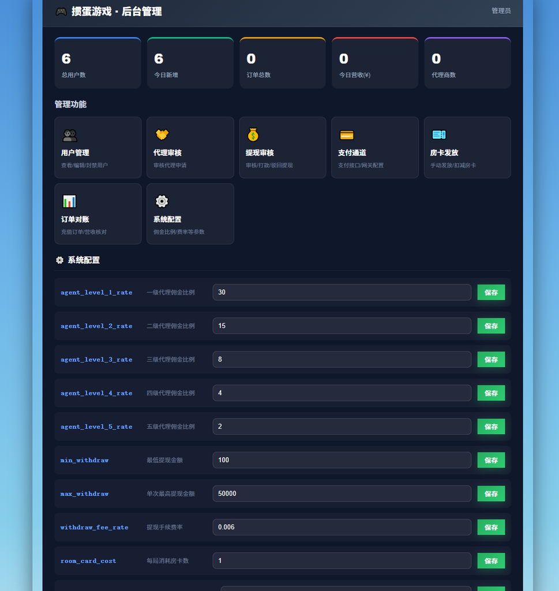This screenshot has width=559, height=591.
Task: Click the 摜蛋游戏 · 后台管理 title
Action: [x=117, y=12]
